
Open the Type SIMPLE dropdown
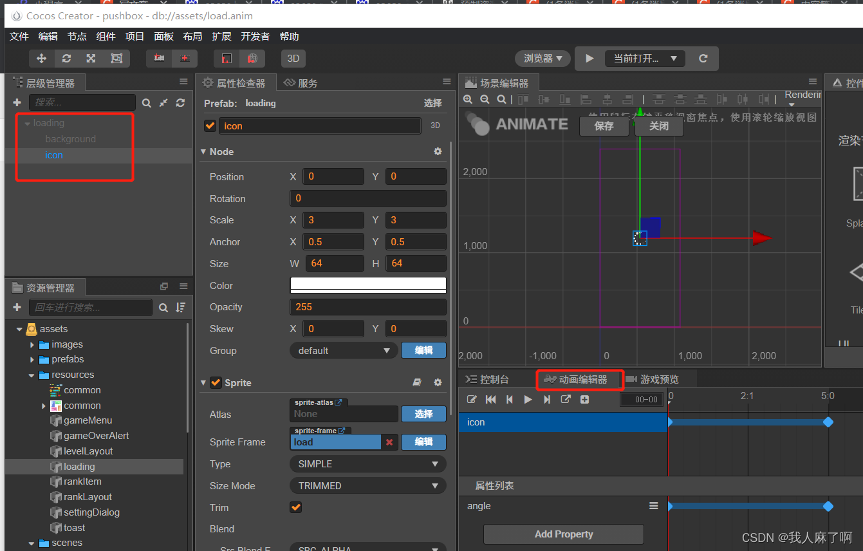click(368, 463)
